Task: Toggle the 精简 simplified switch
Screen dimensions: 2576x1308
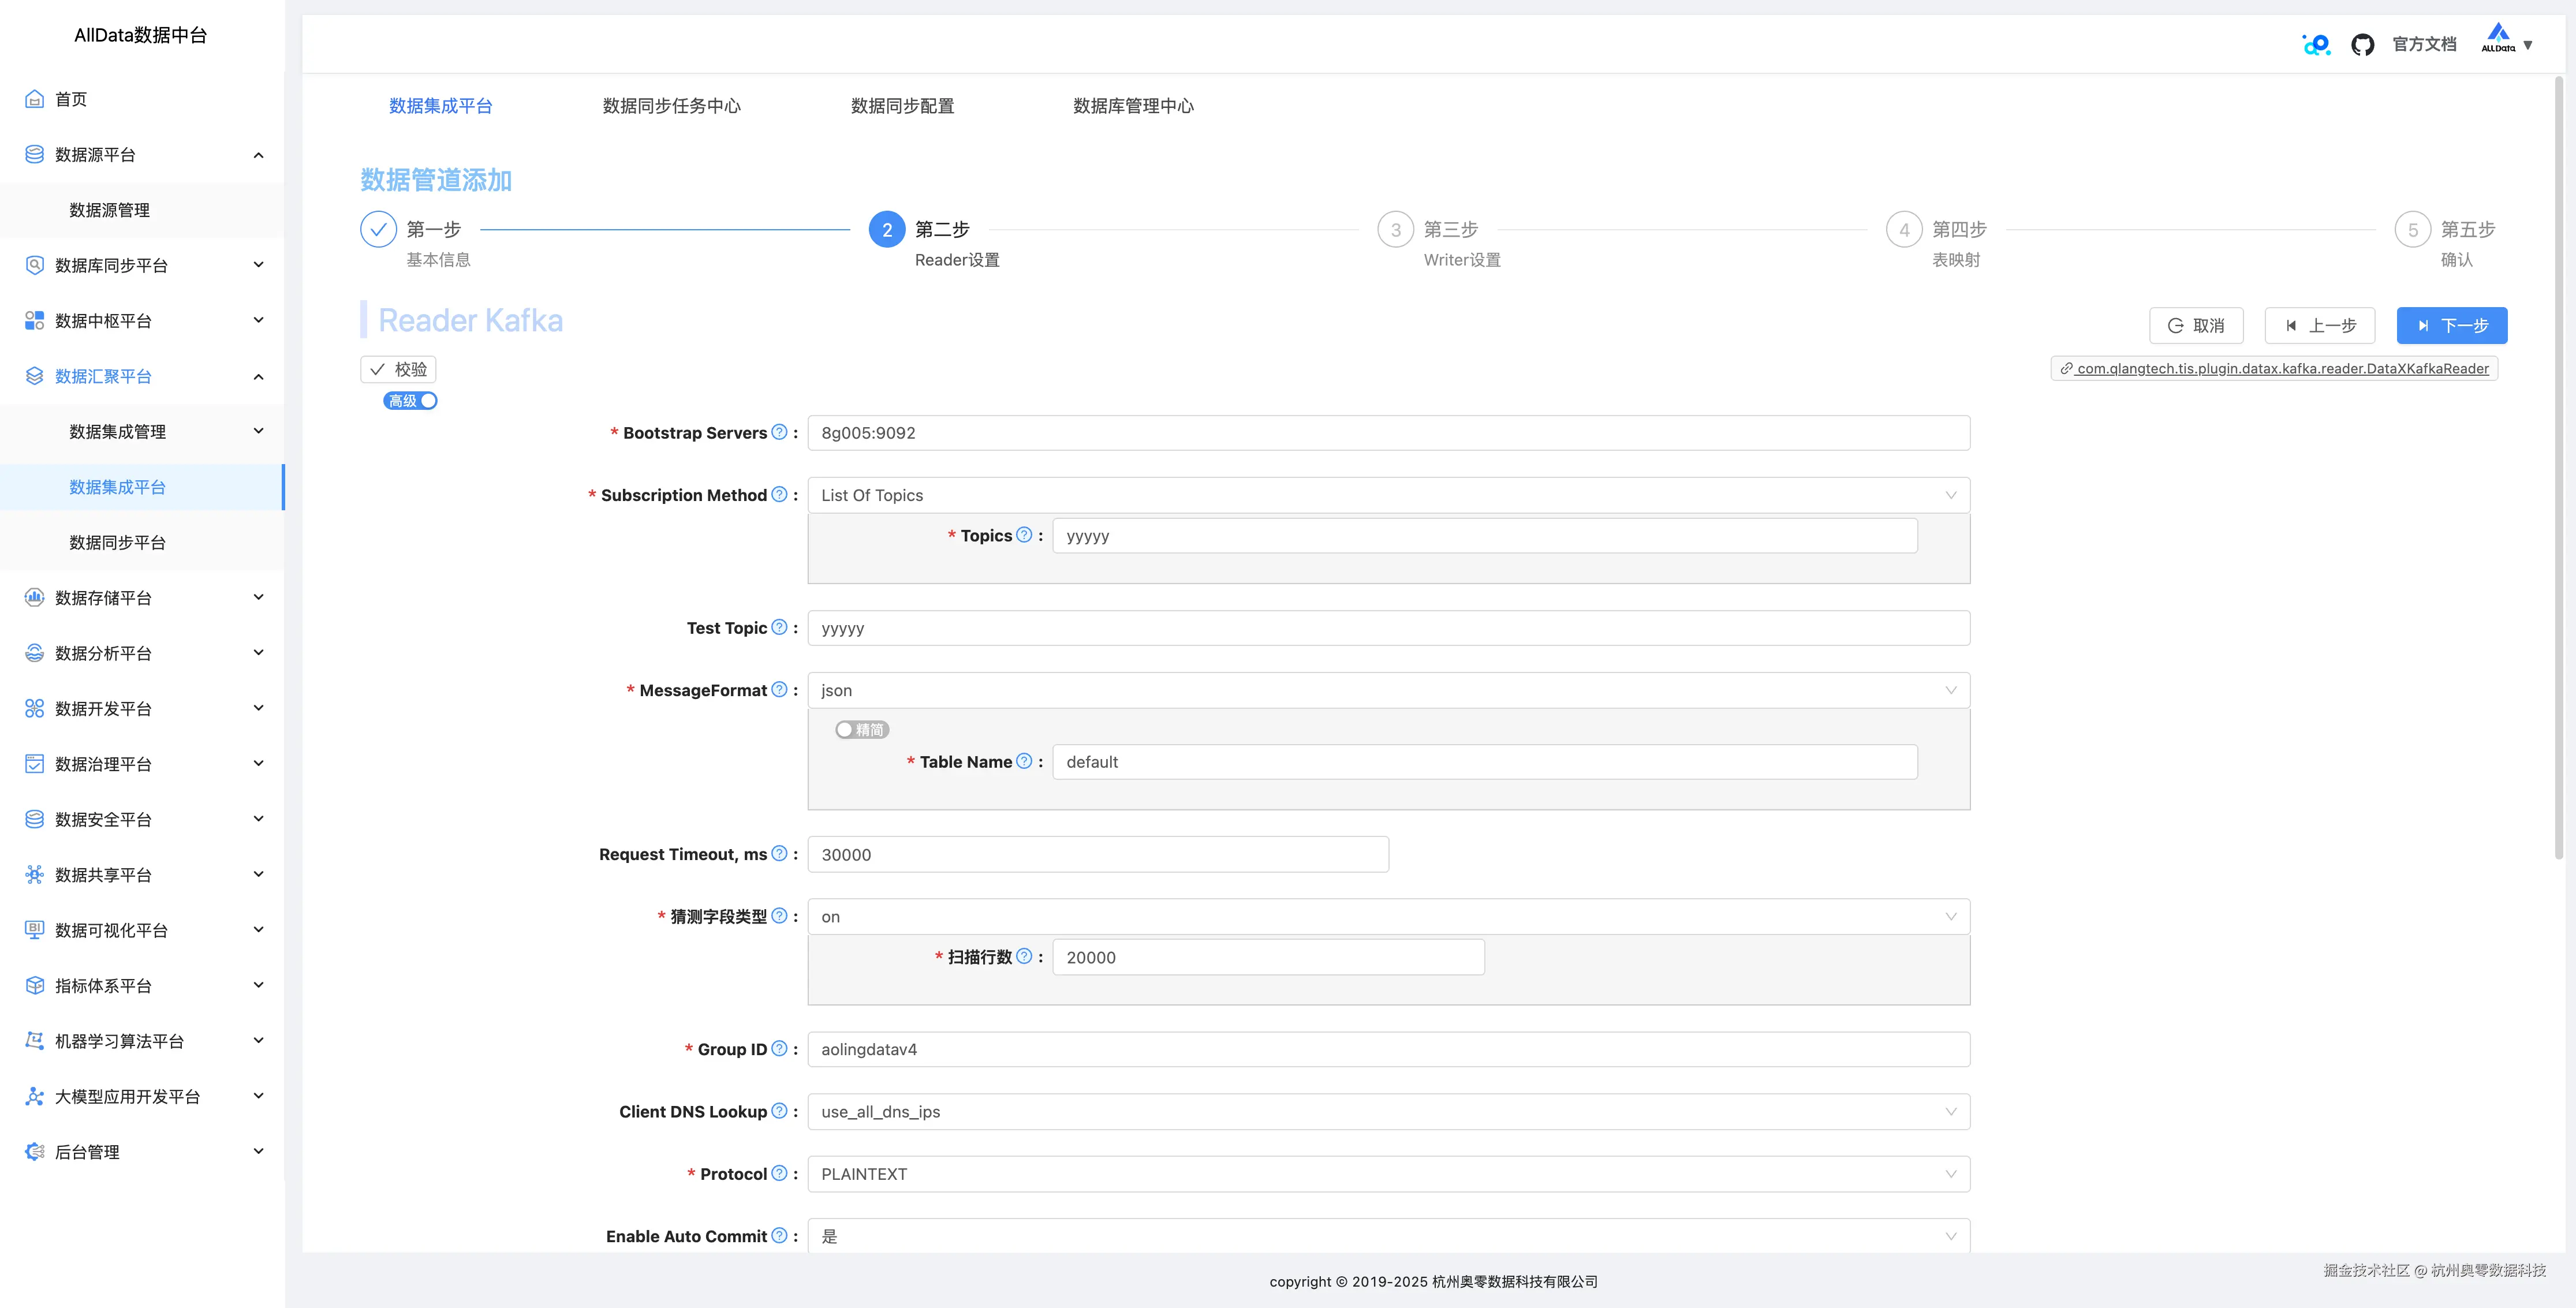Action: coord(861,730)
